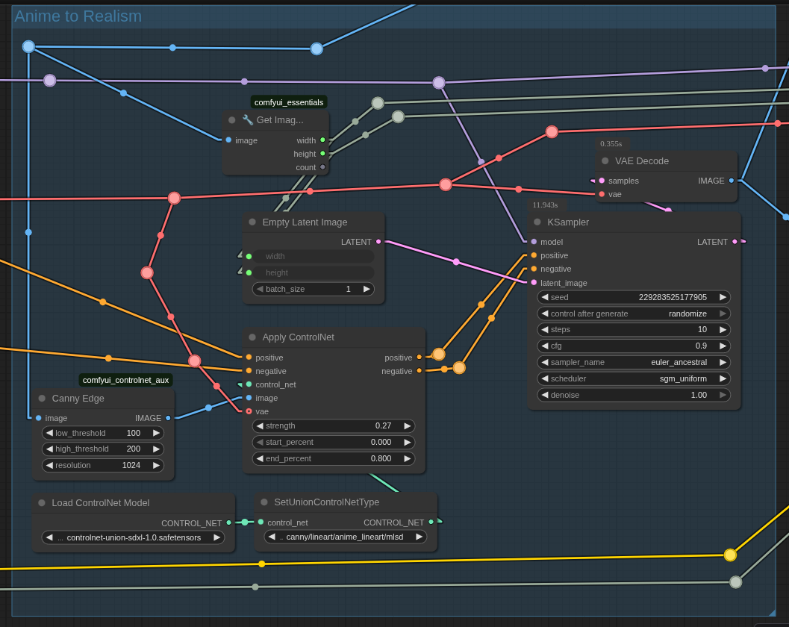Click the model input port on KSampler
The width and height of the screenshot is (789, 627).
click(534, 242)
